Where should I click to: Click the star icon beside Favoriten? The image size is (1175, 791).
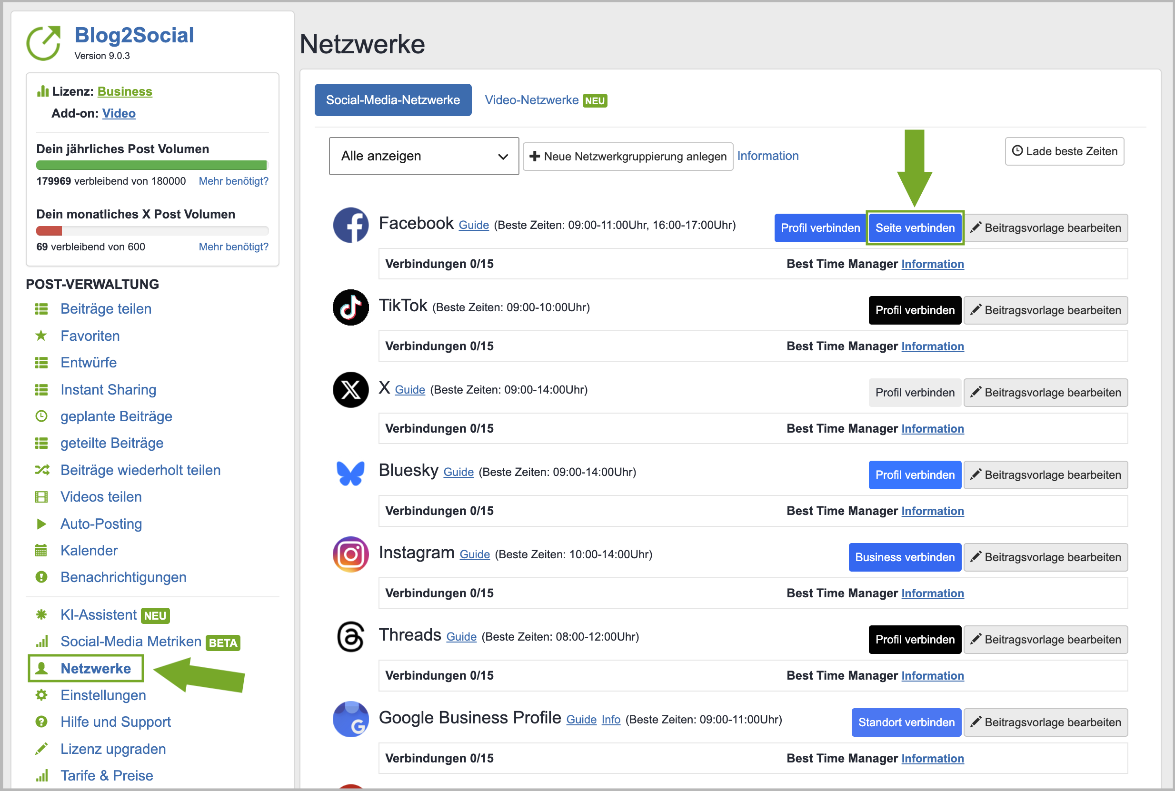click(x=41, y=336)
